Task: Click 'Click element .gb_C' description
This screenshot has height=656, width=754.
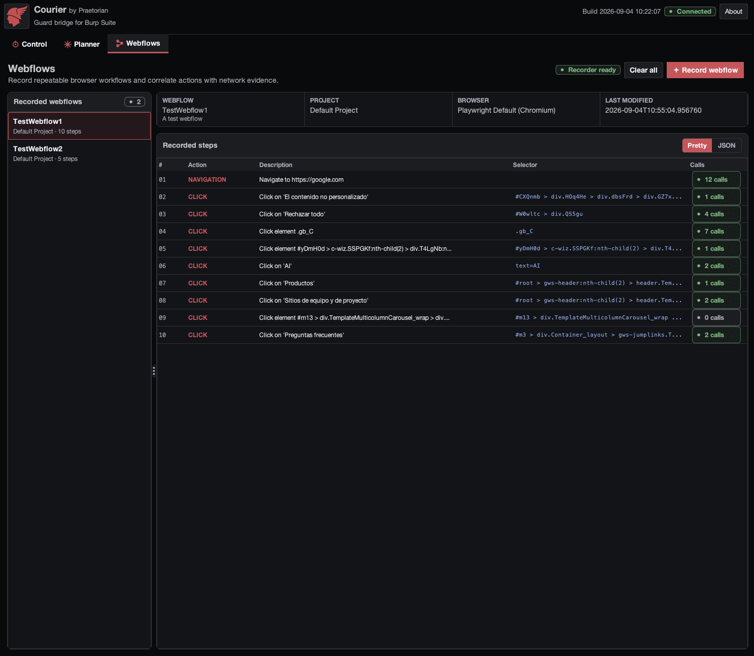Action: click(286, 232)
